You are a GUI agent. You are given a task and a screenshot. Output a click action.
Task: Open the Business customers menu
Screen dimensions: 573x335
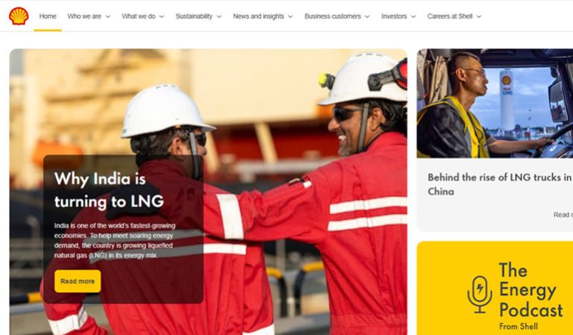[337, 16]
